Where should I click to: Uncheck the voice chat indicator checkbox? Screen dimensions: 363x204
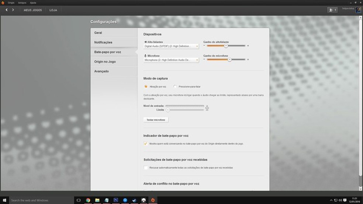(145, 144)
